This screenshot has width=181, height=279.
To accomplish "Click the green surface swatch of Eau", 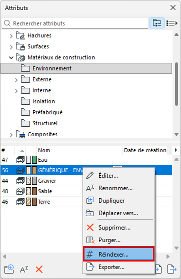I will point(34,160).
